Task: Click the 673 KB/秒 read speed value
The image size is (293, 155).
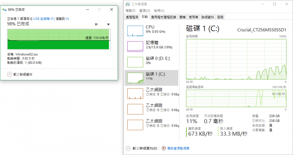Action: point(200,134)
